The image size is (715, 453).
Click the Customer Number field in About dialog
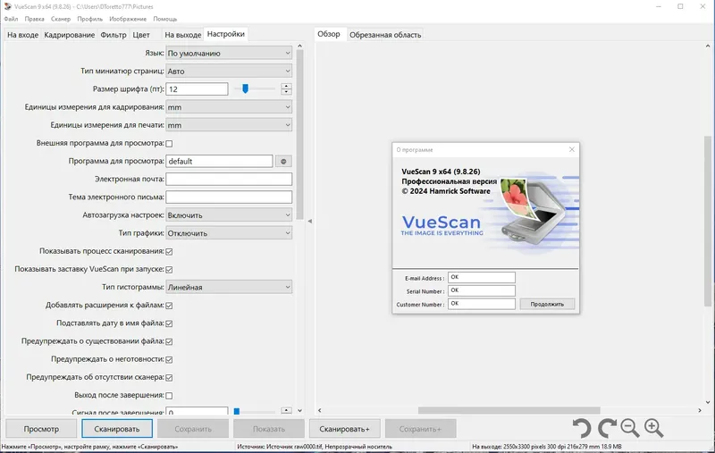(x=482, y=304)
